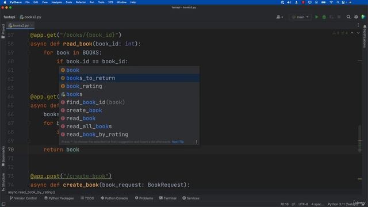Choose 'book' from completion list
This screenshot has height=207, width=368.
pos(129,70)
